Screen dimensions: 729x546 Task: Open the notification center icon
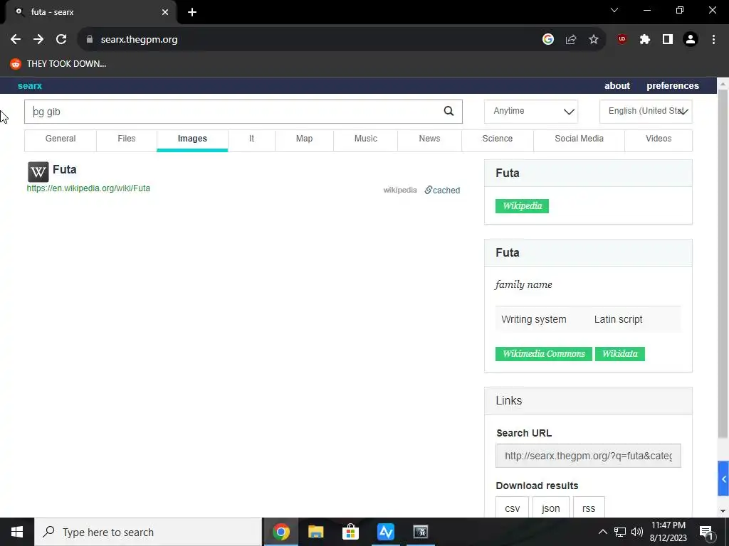pos(706,532)
